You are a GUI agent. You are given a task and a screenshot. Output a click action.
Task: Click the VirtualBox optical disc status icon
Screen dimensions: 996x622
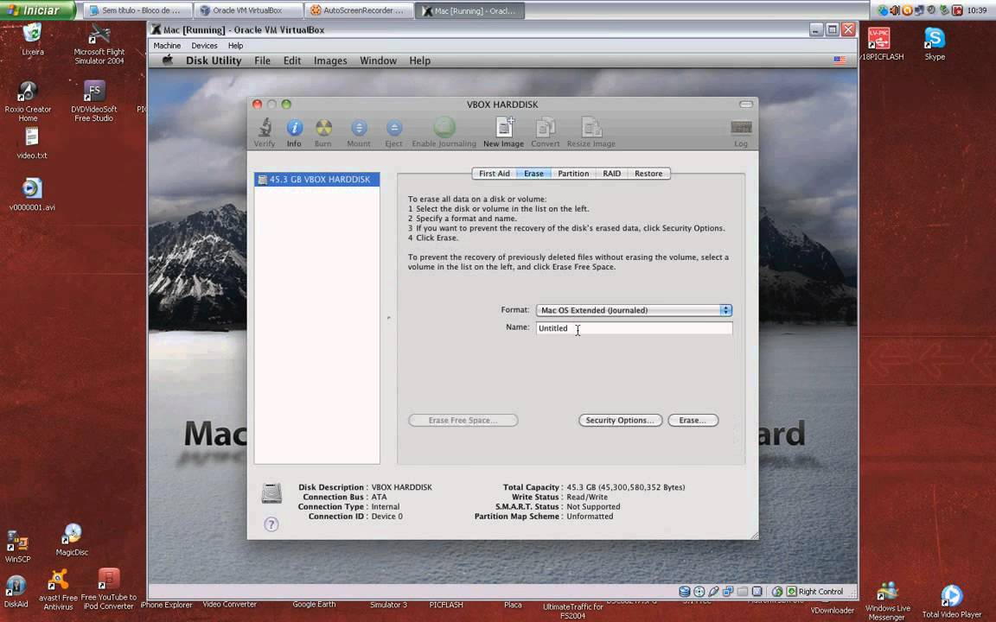(699, 592)
